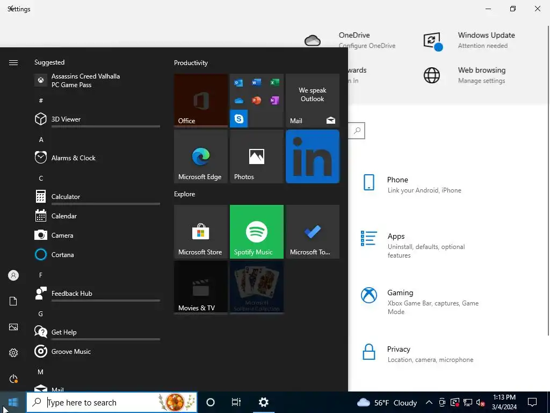Click the muted volume tray icon
550x413 pixels.
(480, 402)
